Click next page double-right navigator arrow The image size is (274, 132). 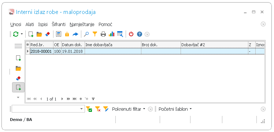(68, 99)
